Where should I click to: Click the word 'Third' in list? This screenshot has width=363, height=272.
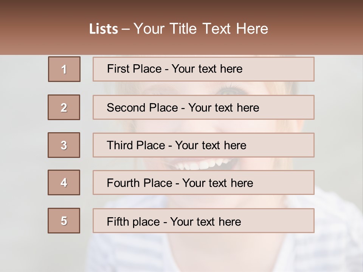click(120, 145)
